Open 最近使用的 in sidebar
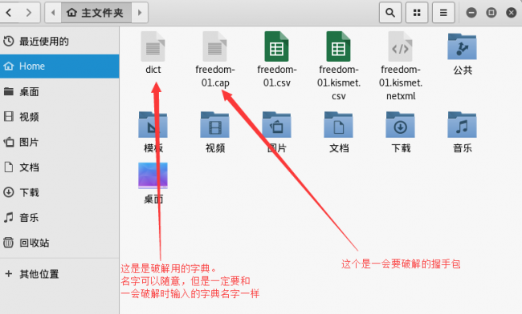 [59, 41]
